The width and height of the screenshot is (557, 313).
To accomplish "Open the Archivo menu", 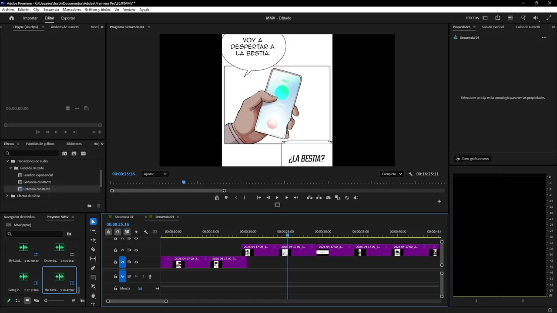I will (8, 10).
